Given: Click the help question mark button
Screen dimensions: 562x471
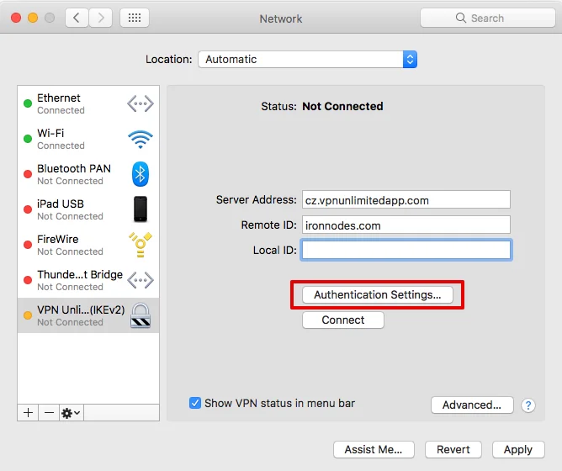Looking at the screenshot, I should point(528,405).
